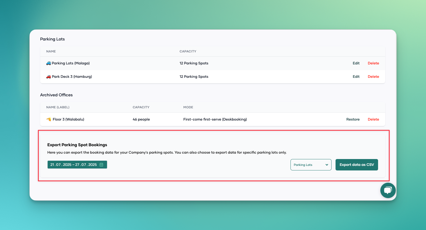The height and width of the screenshot is (230, 426).
Task: Select the 46 people capacity cell
Action: (x=141, y=119)
